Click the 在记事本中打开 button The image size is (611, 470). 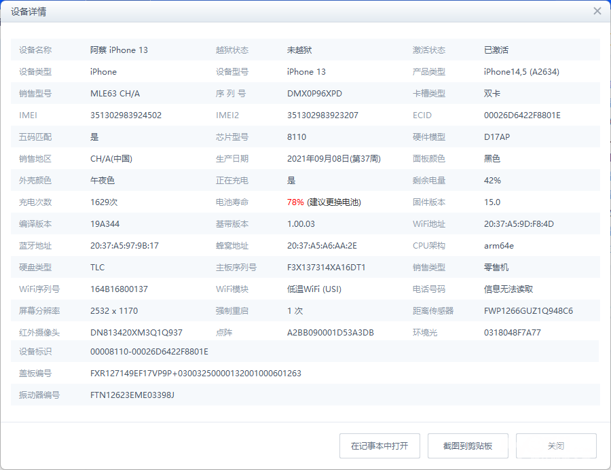click(379, 446)
